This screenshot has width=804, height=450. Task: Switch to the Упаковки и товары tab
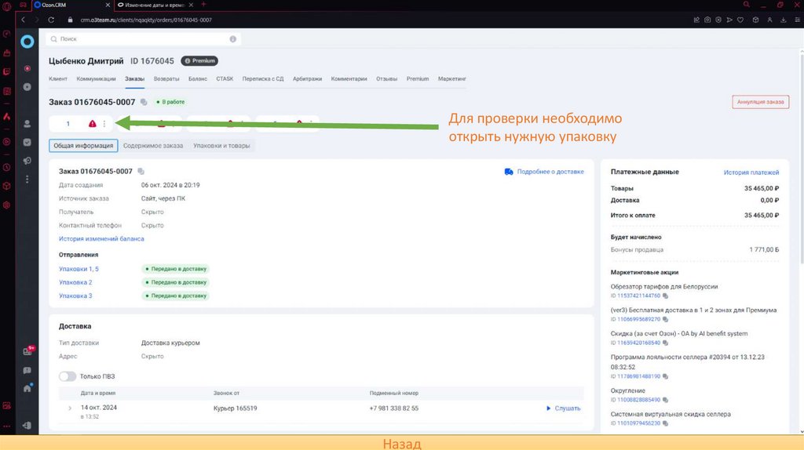tap(221, 146)
